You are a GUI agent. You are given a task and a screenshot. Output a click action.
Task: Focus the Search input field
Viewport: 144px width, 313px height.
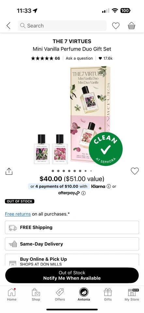(62, 26)
